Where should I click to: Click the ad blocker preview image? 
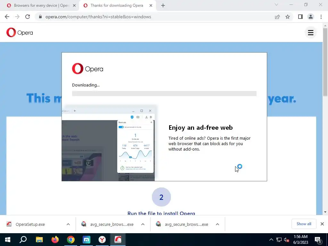coord(108,143)
